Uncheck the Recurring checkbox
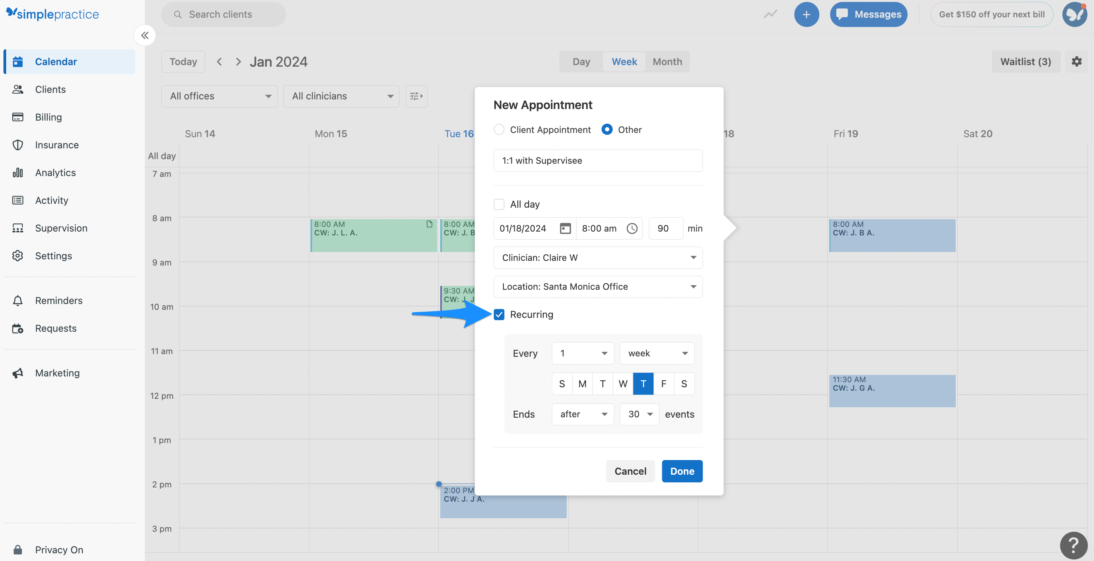Viewport: 1094px width, 561px height. point(498,314)
